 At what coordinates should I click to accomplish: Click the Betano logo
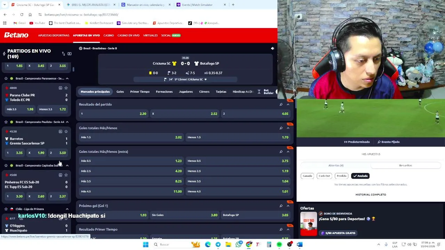tap(16, 35)
